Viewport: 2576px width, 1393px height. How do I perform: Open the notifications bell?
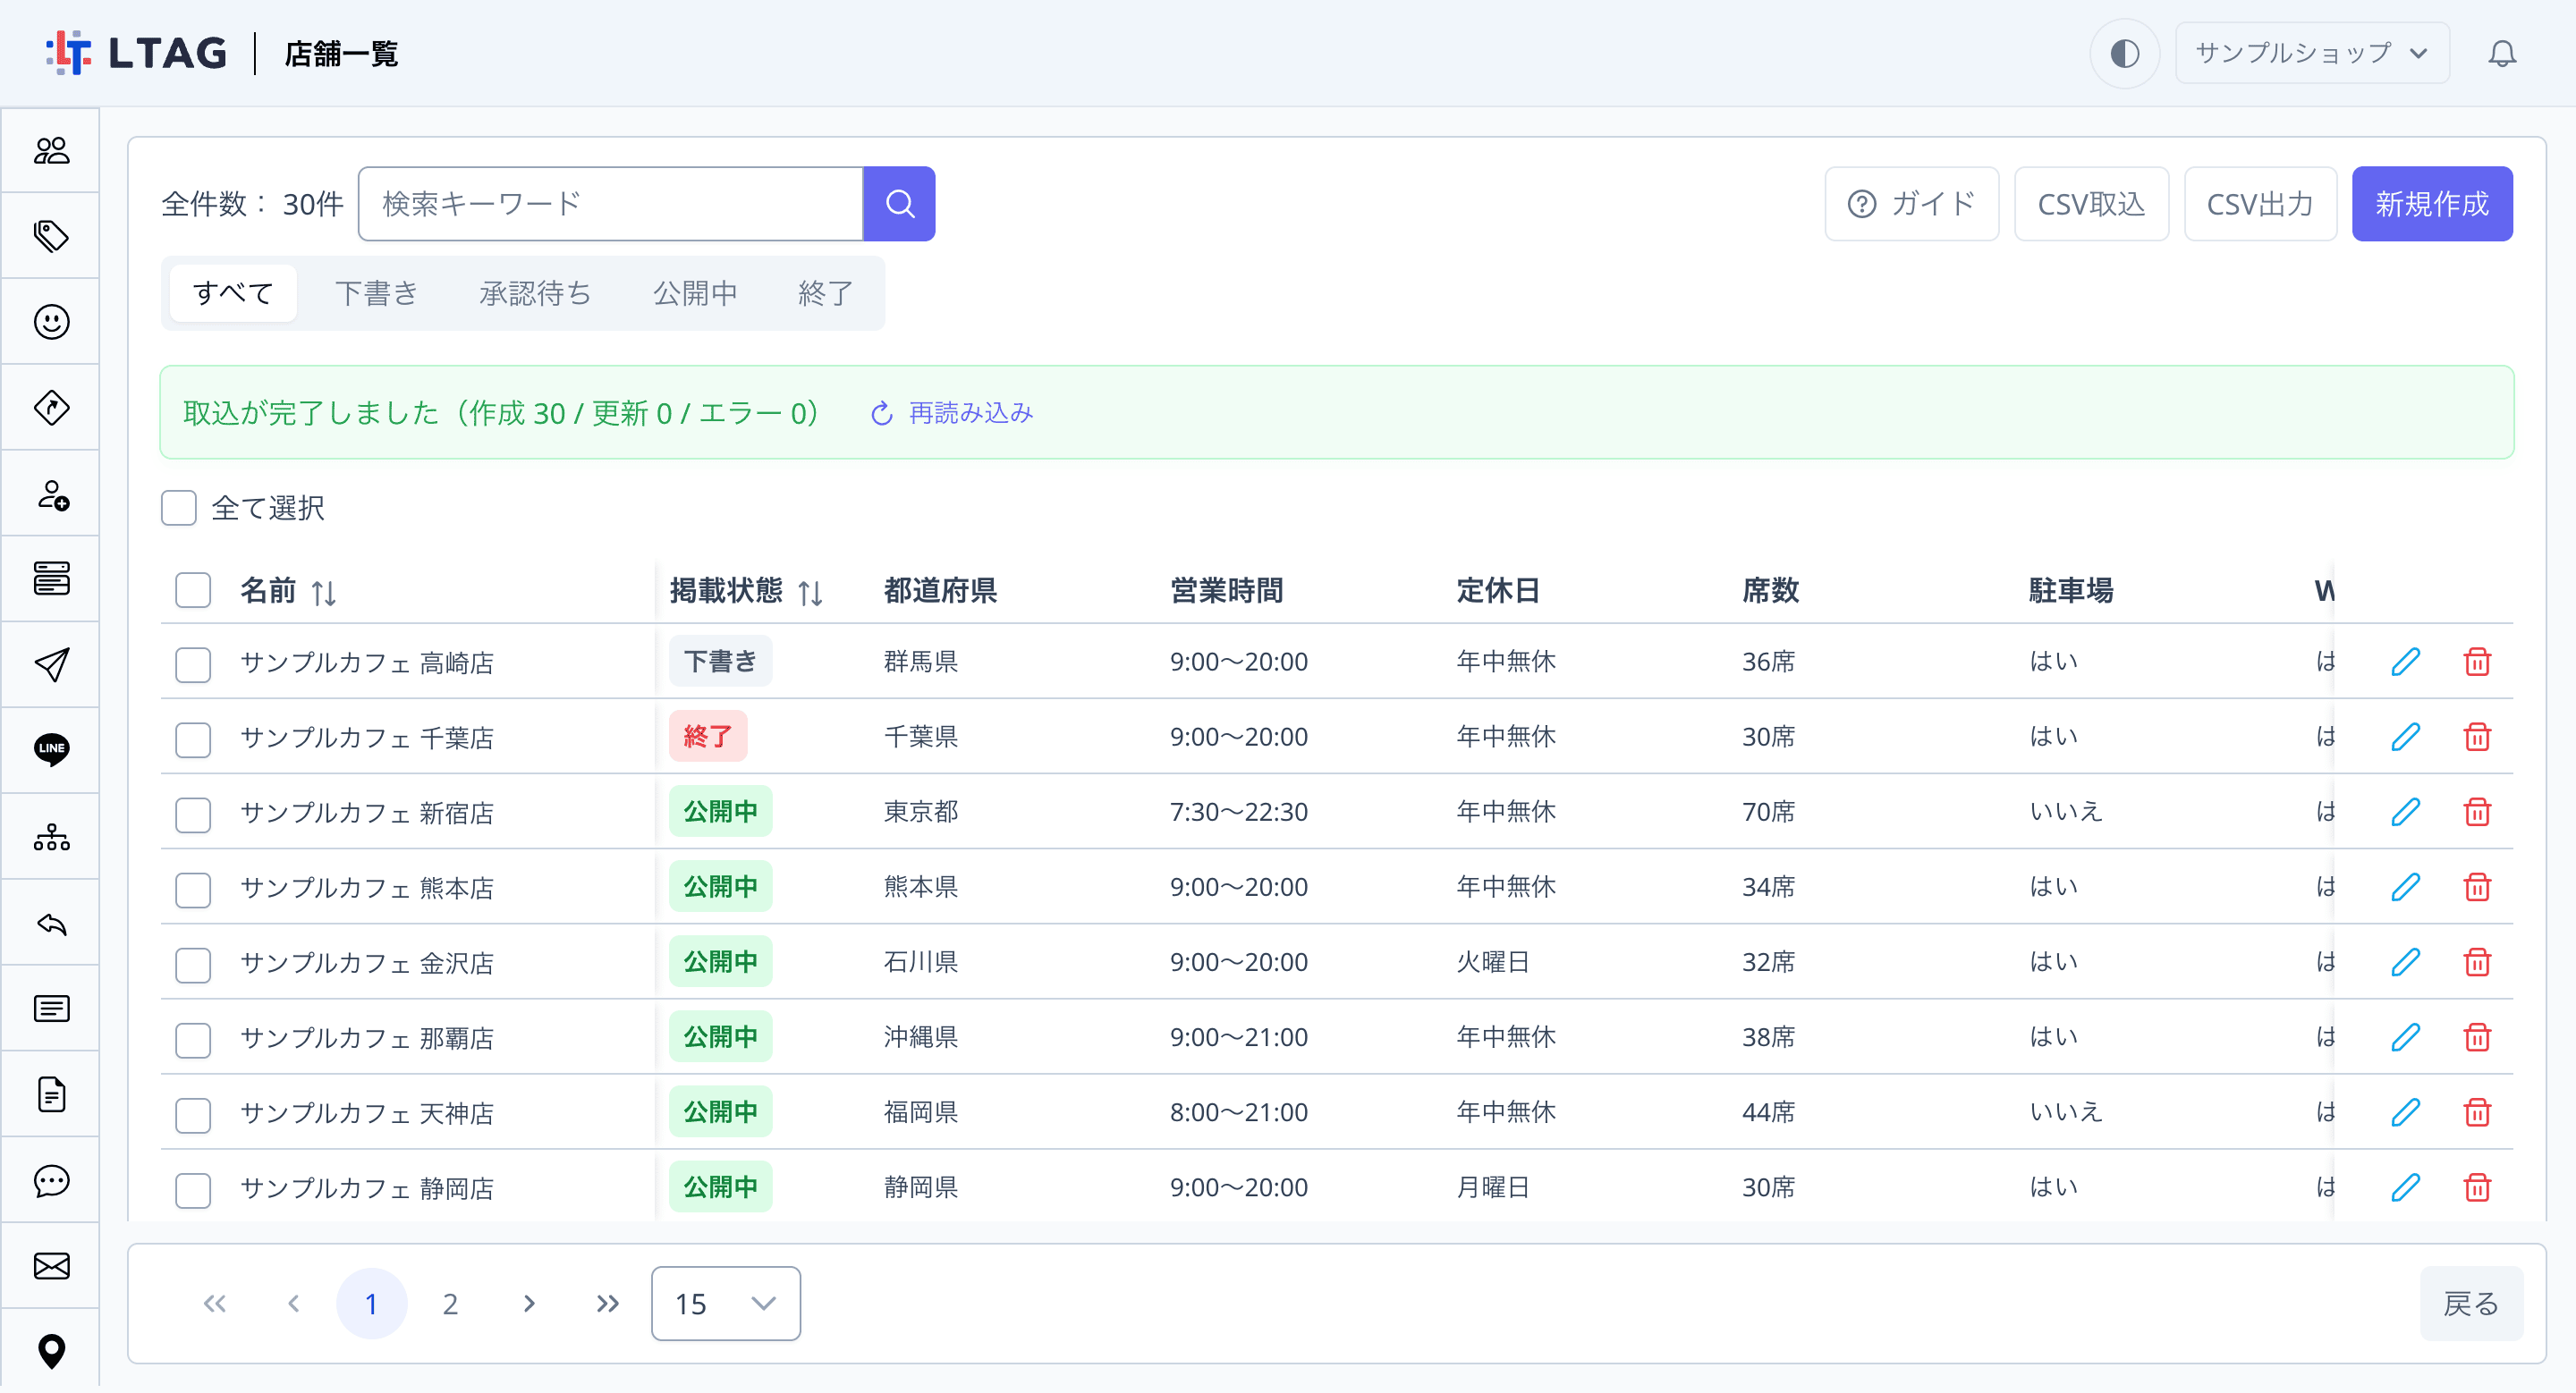2502,53
